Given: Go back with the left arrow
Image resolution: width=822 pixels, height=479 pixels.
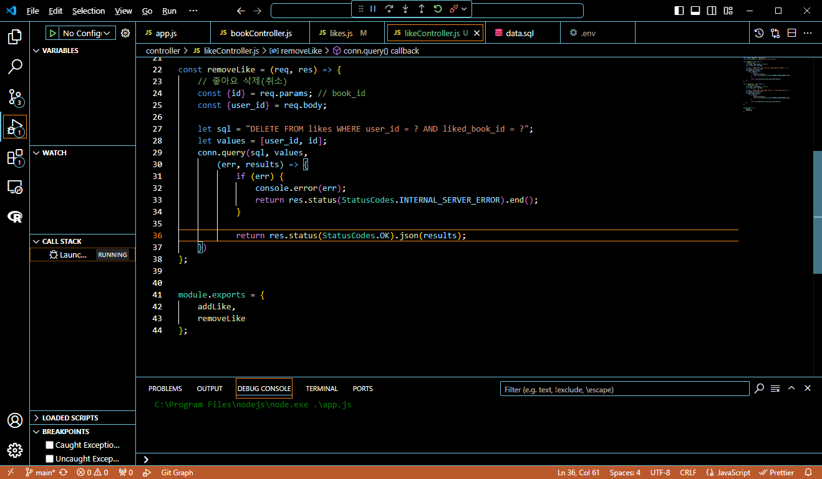Looking at the screenshot, I should (241, 11).
